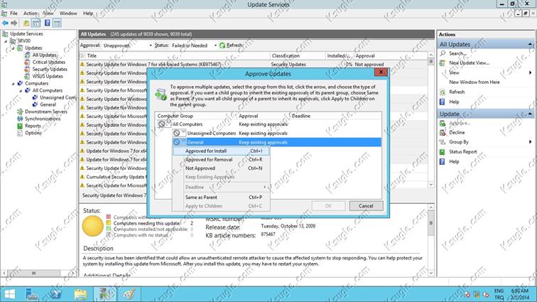This screenshot has height=302, width=537.
Task: Click the Synchronizations icon in the tree
Action: (x=20, y=119)
